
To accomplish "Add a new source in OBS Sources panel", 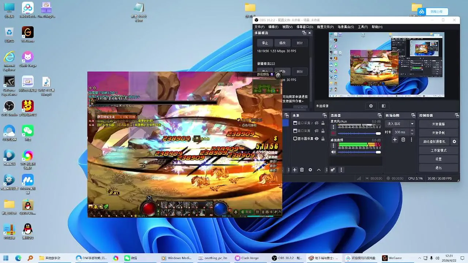I will tap(295, 170).
